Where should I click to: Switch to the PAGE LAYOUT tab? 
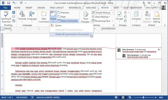click(57, 8)
